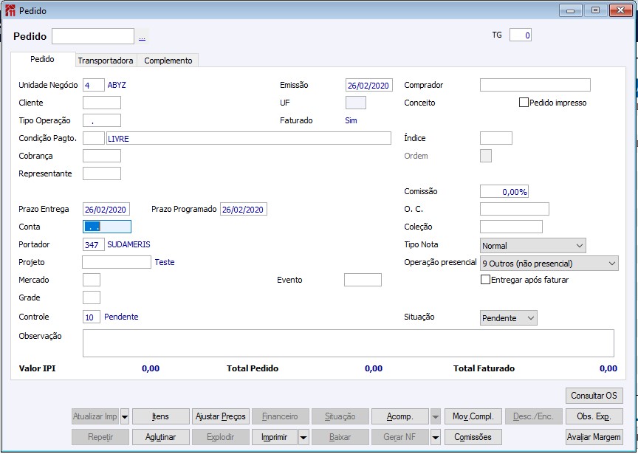Image resolution: width=638 pixels, height=454 pixels.
Task: Enable Entregar após faturar checkbox
Action: (485, 280)
